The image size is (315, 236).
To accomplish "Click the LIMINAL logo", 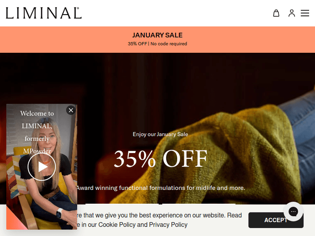I will click(x=44, y=13).
